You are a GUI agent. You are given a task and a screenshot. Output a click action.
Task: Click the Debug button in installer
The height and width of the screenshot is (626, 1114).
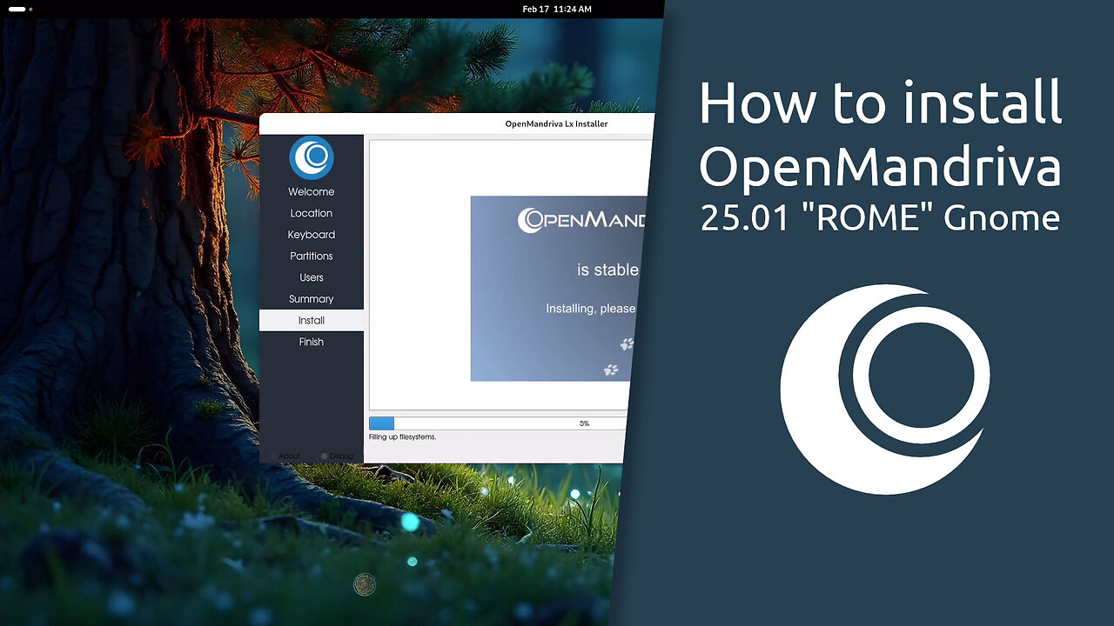click(338, 456)
